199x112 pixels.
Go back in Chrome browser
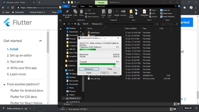pos(3,7)
